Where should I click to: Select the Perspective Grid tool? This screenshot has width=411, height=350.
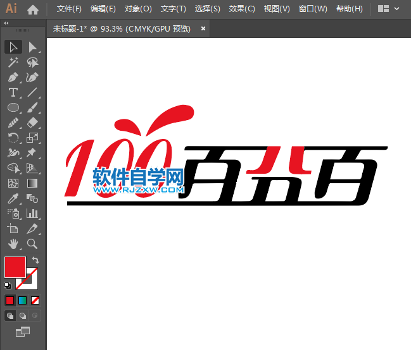click(x=32, y=168)
